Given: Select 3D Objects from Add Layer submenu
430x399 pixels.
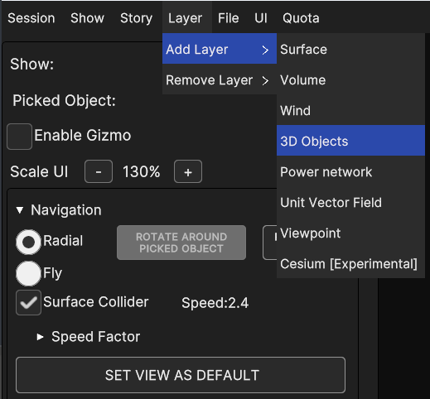Looking at the screenshot, I should 350,141.
